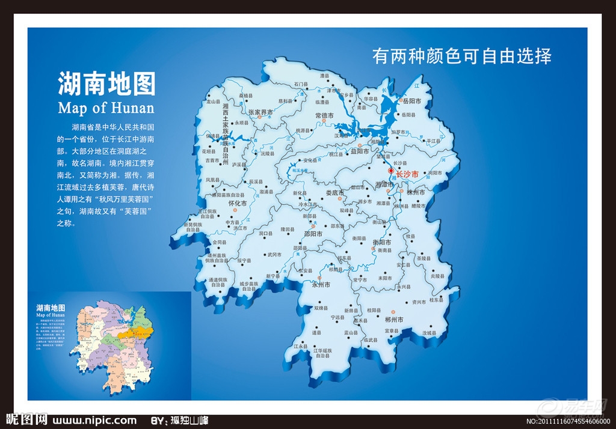Screen dimensions: 616x429
Task: Click the vertical 湘西土家族苗族自治州 label
Action: pos(226,133)
